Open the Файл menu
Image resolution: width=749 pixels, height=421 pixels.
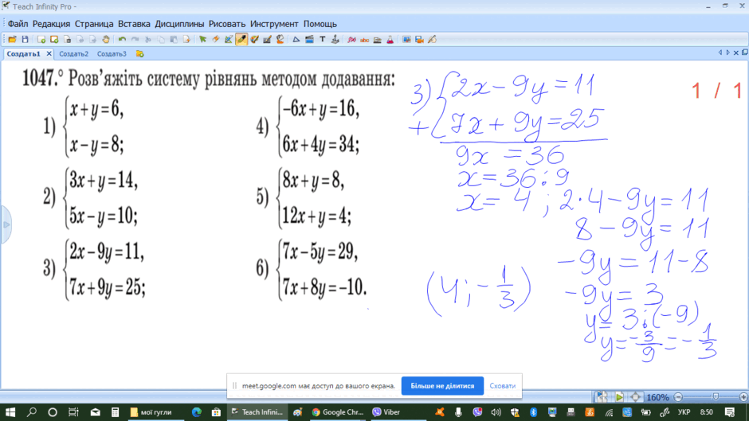(18, 24)
